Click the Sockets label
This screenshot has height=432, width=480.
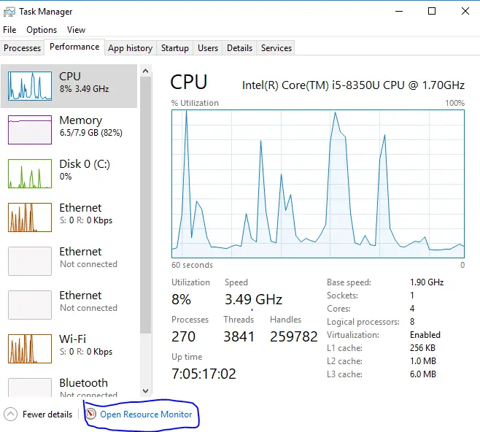click(x=342, y=296)
